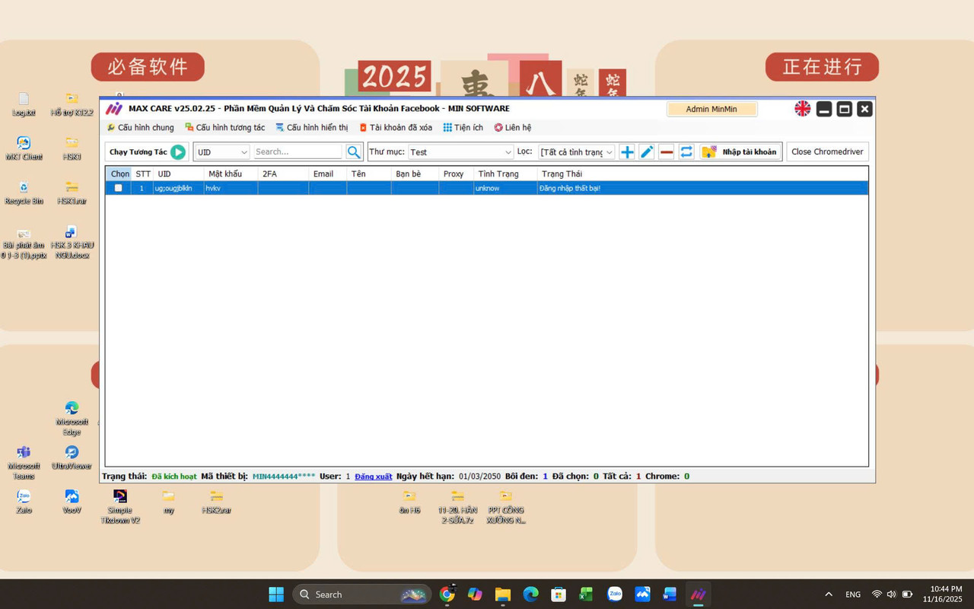The height and width of the screenshot is (609, 974).
Task: Click the 'unknow' status cell
Action: pos(505,188)
